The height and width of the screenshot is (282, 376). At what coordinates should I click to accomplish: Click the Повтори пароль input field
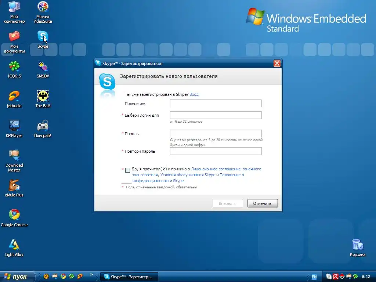[x=216, y=151]
